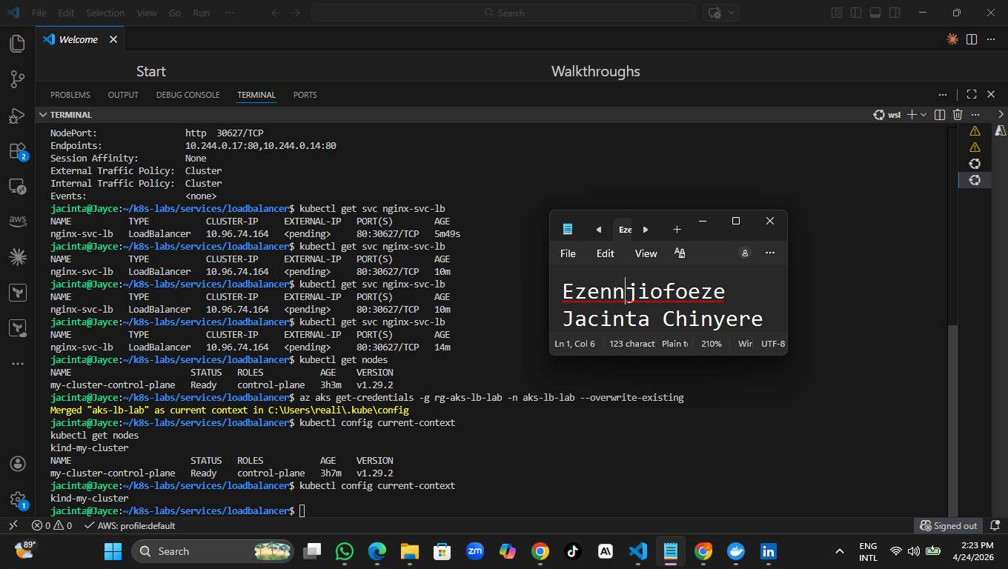Open the Claude view in activity bar

(x=17, y=257)
